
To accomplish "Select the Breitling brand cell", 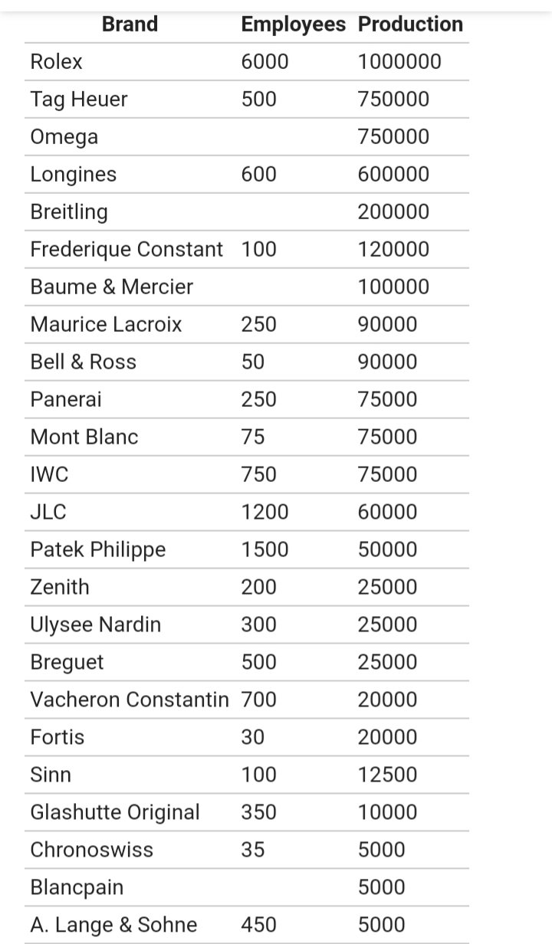I will pos(69,212).
